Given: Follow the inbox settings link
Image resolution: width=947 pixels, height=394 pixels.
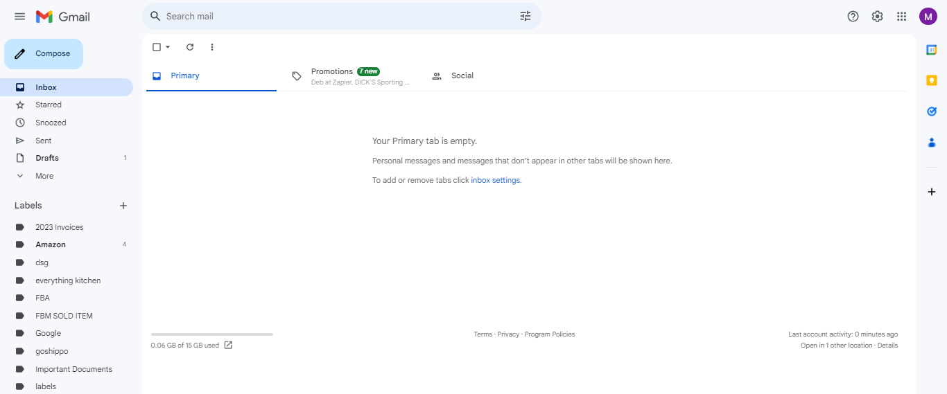Looking at the screenshot, I should [x=495, y=180].
